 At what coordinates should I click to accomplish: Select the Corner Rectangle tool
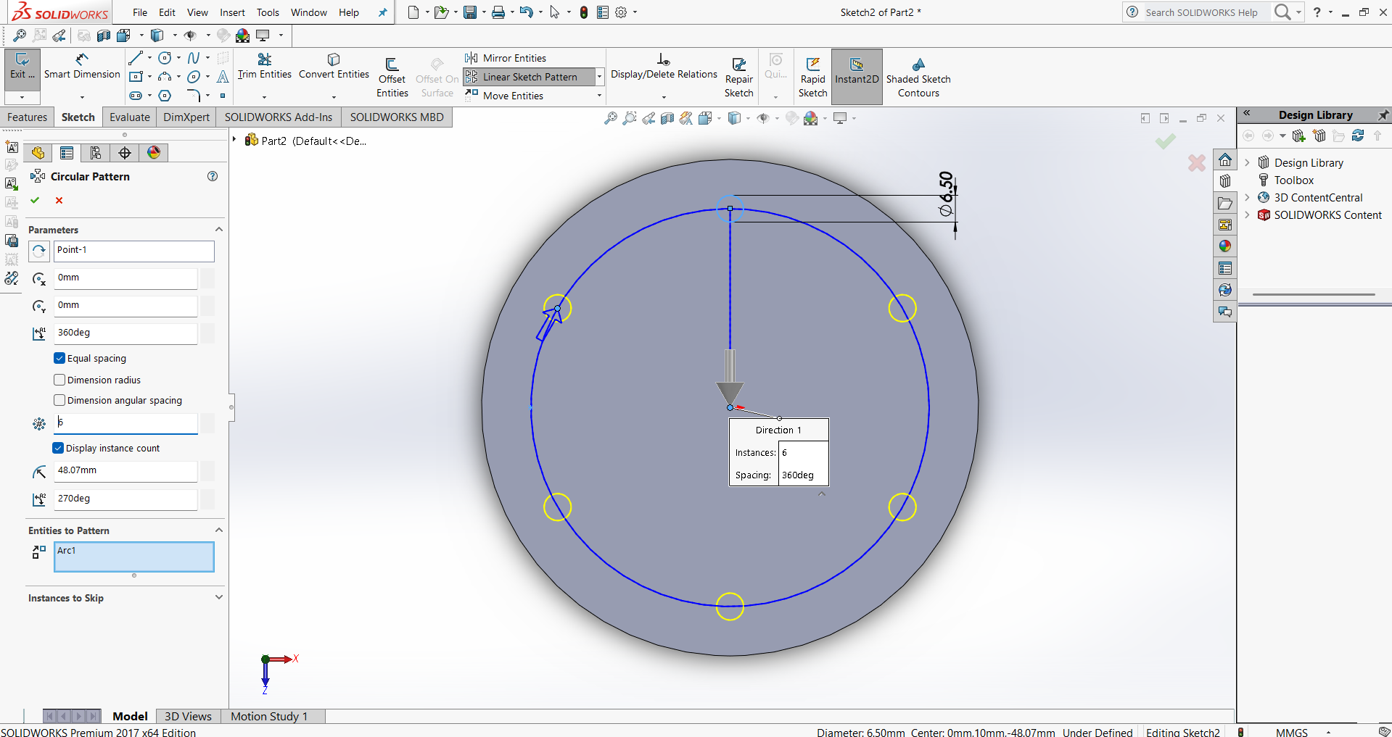coord(136,77)
